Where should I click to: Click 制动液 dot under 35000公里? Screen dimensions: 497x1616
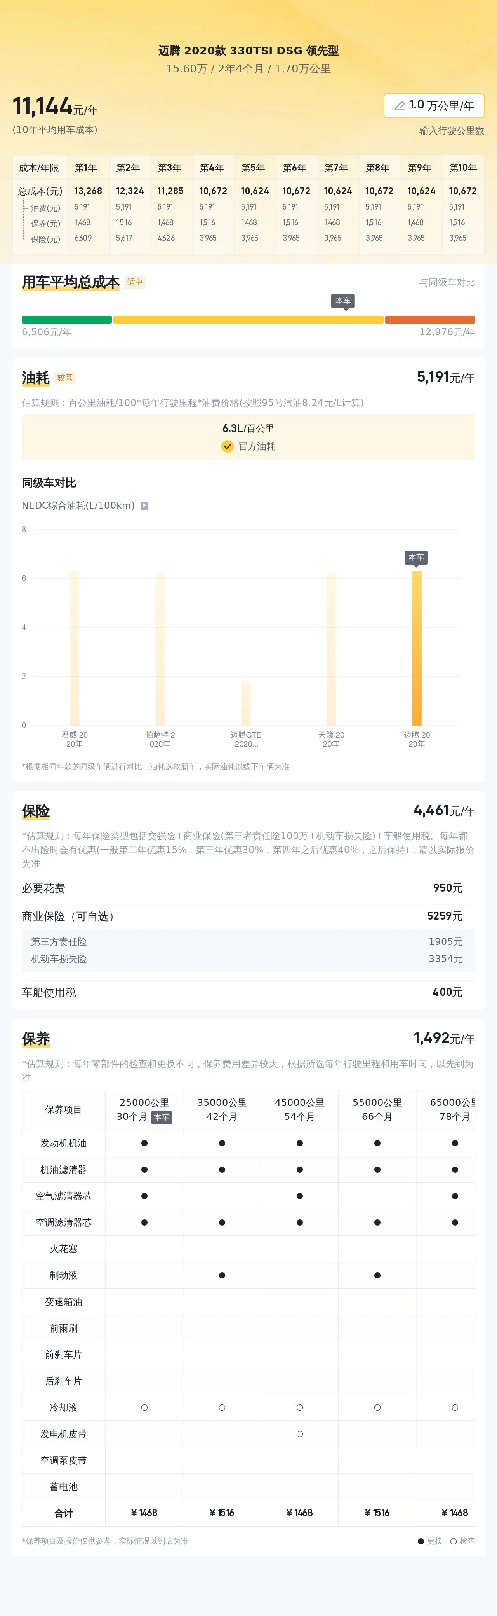222,1275
